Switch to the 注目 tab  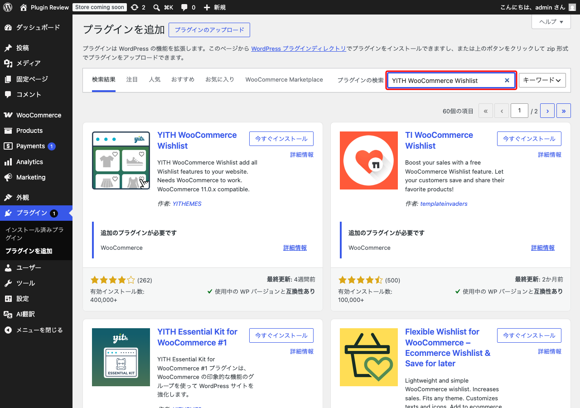(132, 80)
